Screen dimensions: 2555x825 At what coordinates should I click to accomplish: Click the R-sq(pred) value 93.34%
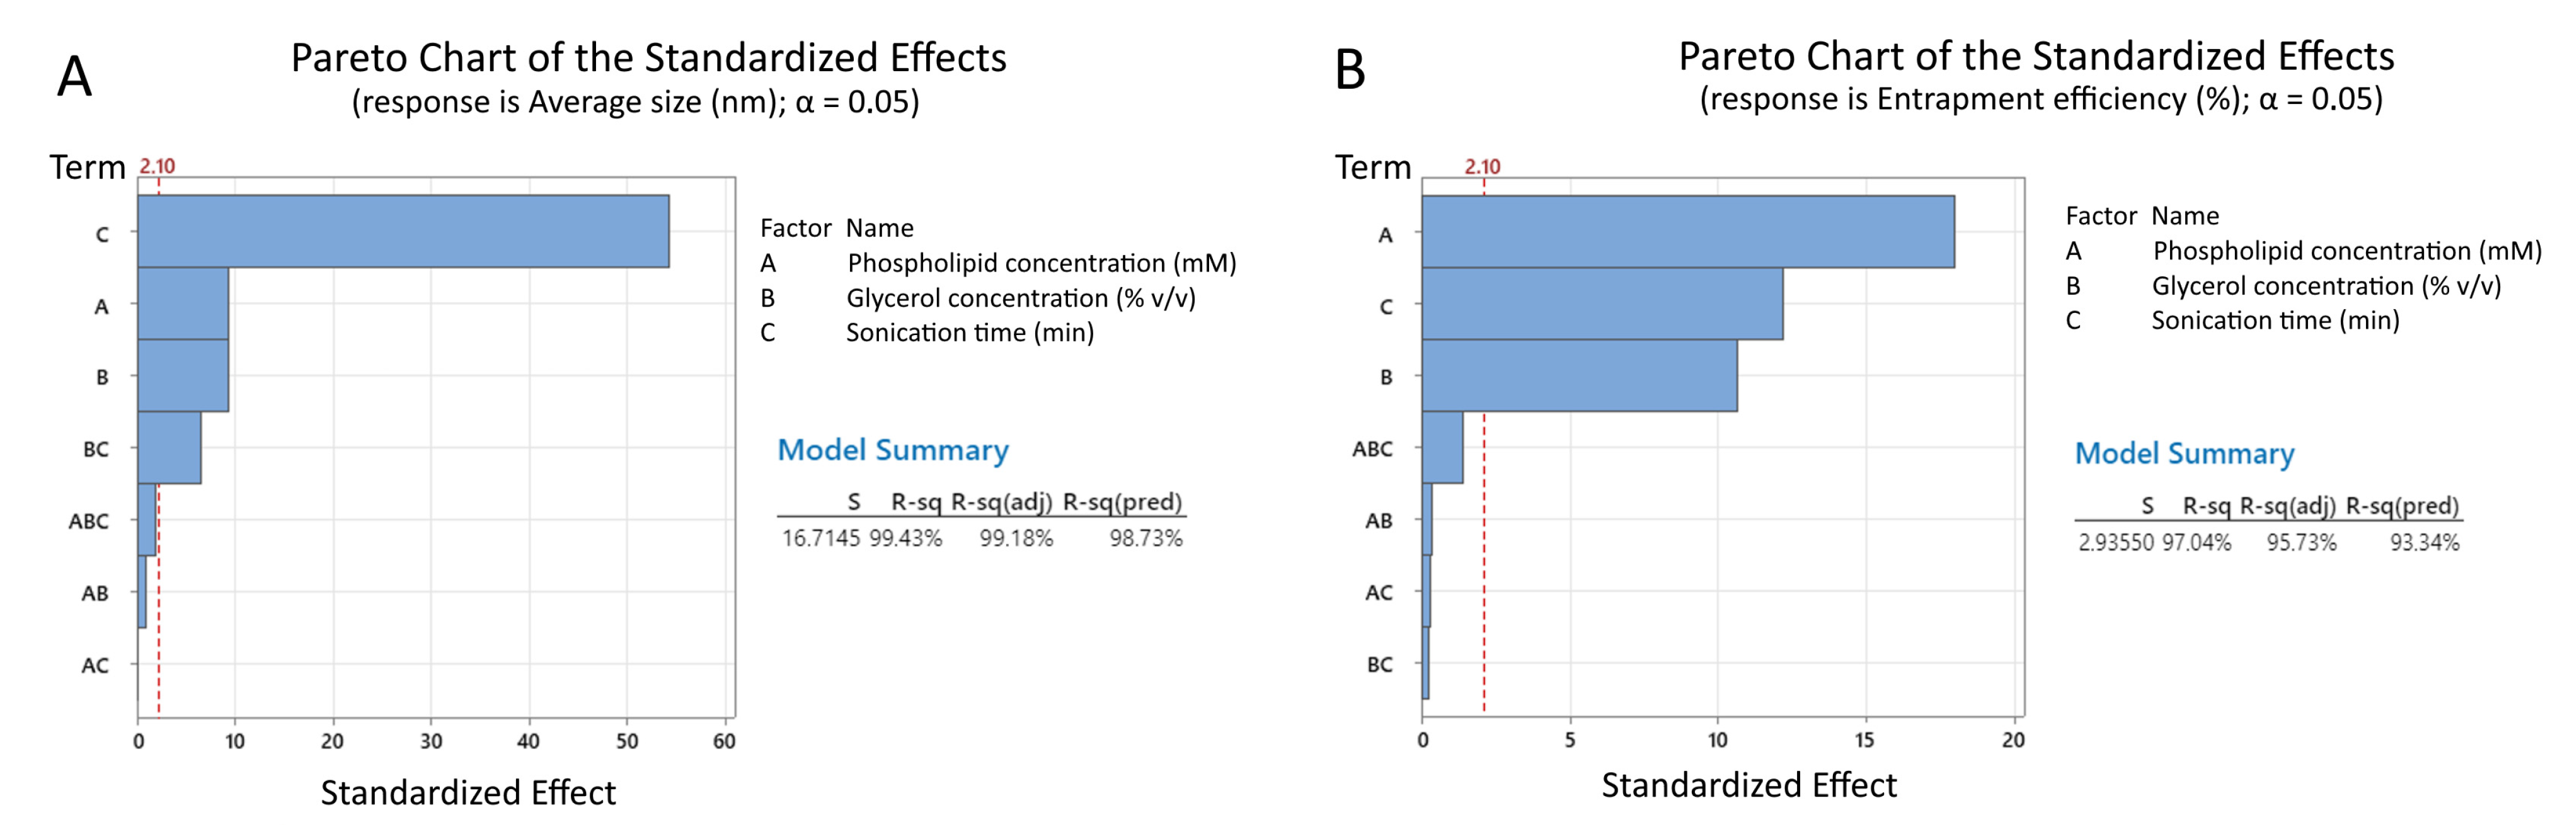tap(2423, 542)
